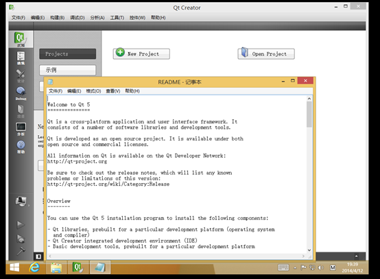Click the IME input mode M indicator
380x279 pixels.
click(x=333, y=267)
